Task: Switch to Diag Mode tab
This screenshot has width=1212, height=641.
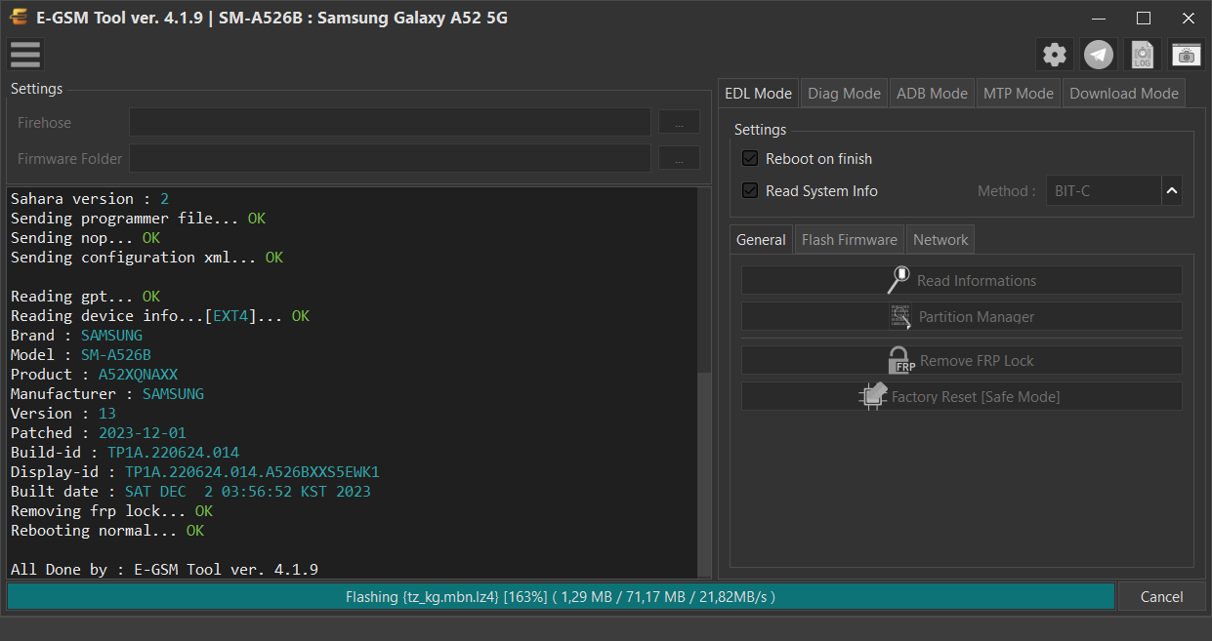Action: tap(844, 93)
